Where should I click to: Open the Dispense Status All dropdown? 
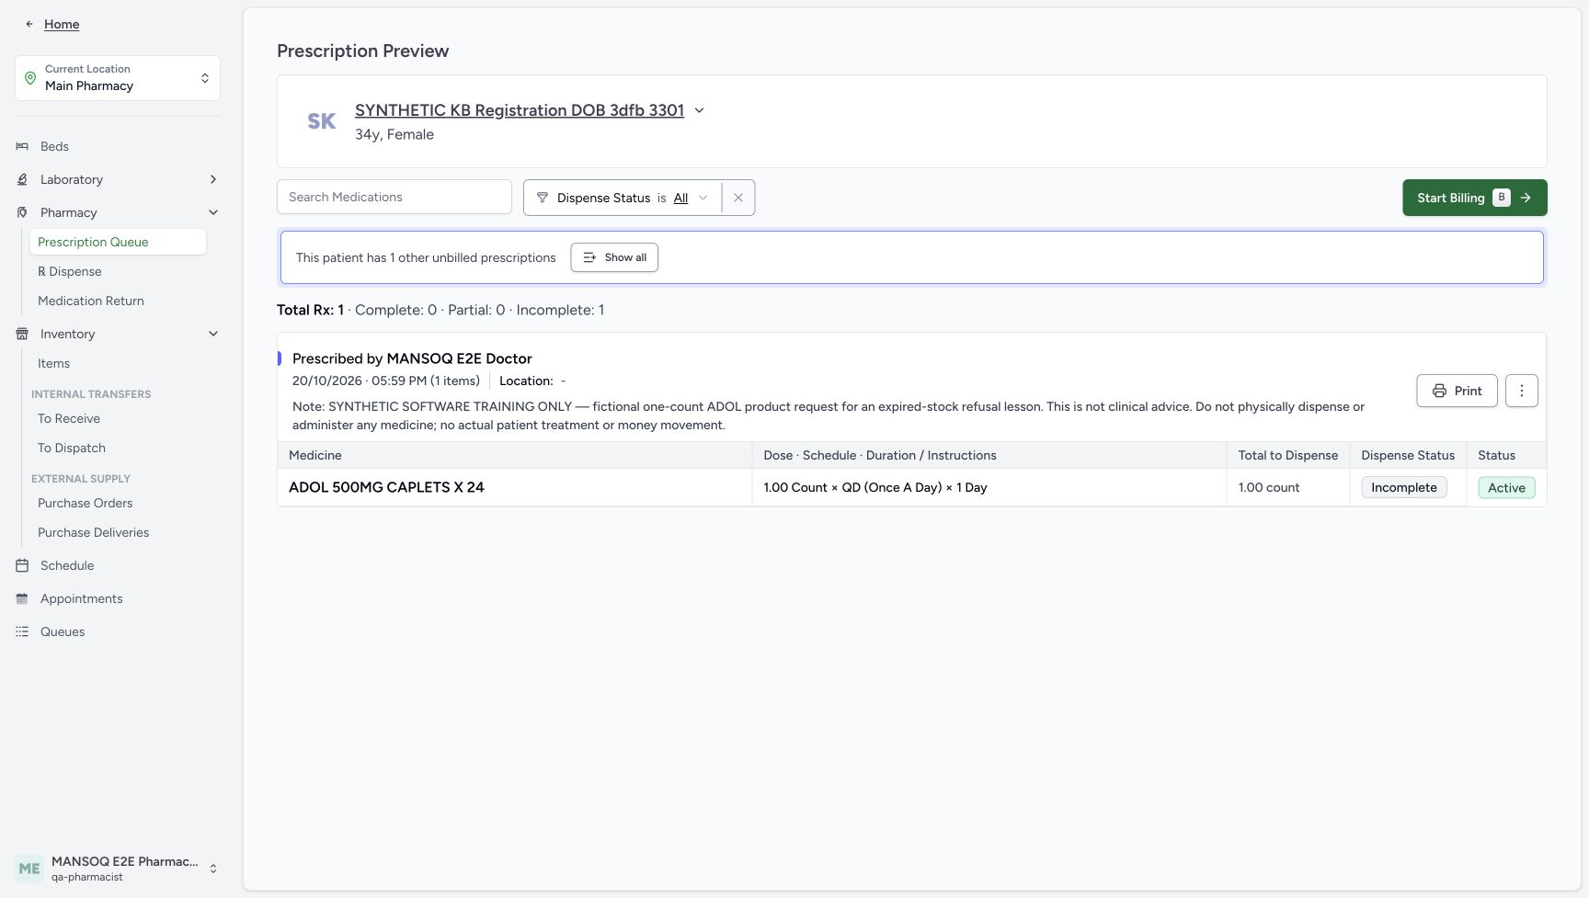691,198
